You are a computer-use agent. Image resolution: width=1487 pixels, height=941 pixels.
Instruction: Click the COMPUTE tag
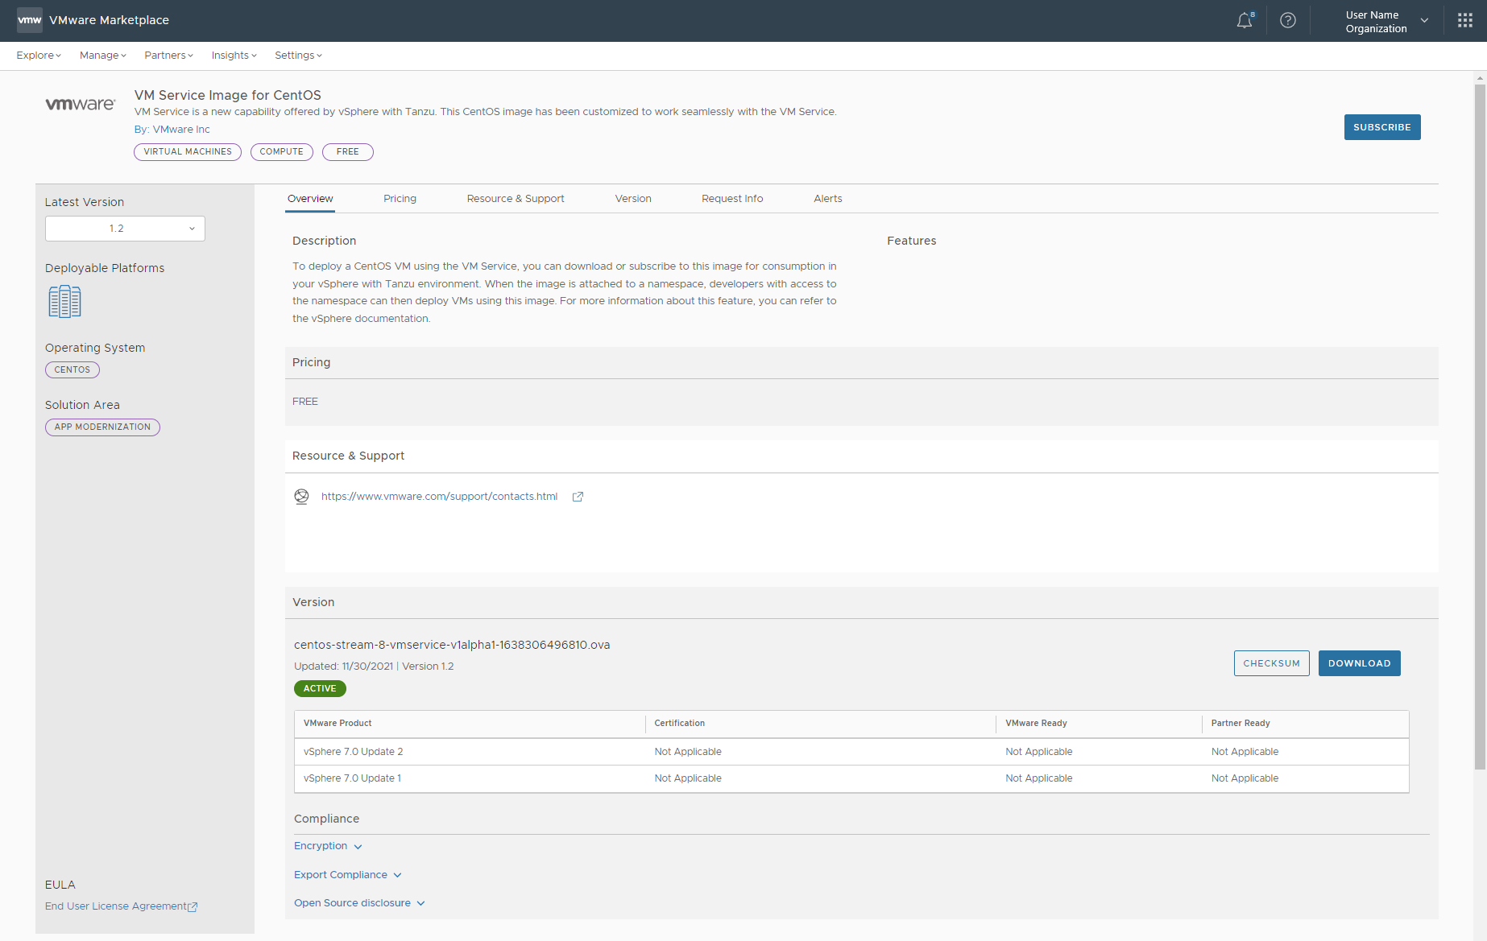[x=282, y=152]
